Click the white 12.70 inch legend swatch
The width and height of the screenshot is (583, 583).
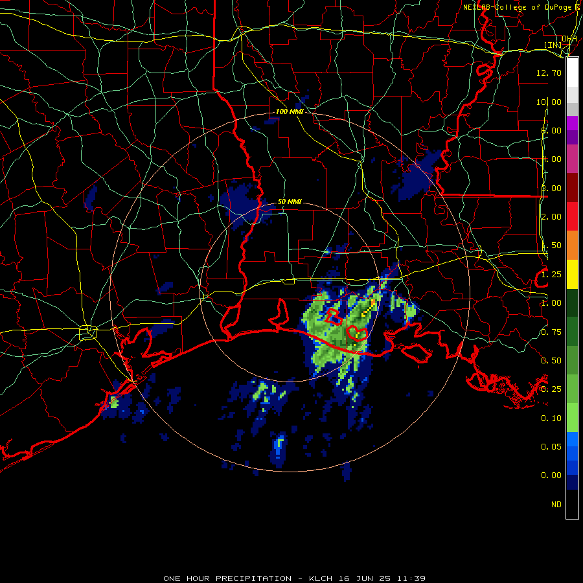[x=572, y=73]
